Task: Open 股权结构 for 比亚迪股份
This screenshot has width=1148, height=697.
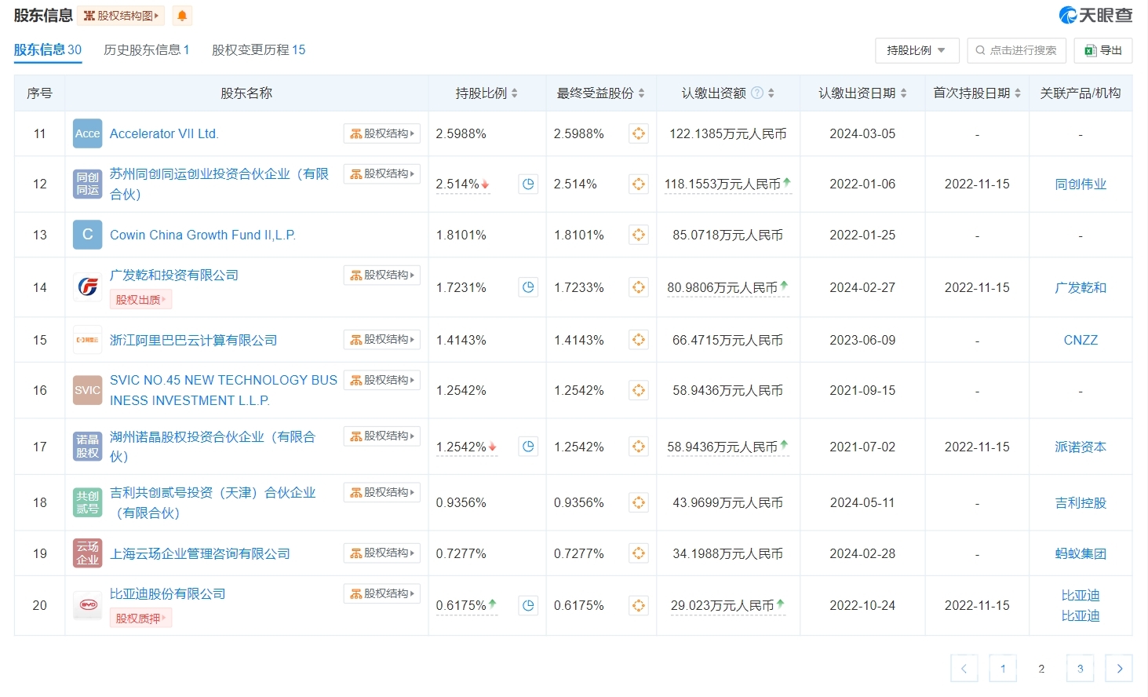Action: click(382, 593)
